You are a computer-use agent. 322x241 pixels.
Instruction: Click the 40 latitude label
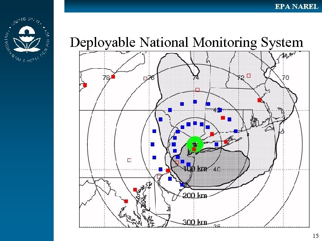tap(217, 169)
